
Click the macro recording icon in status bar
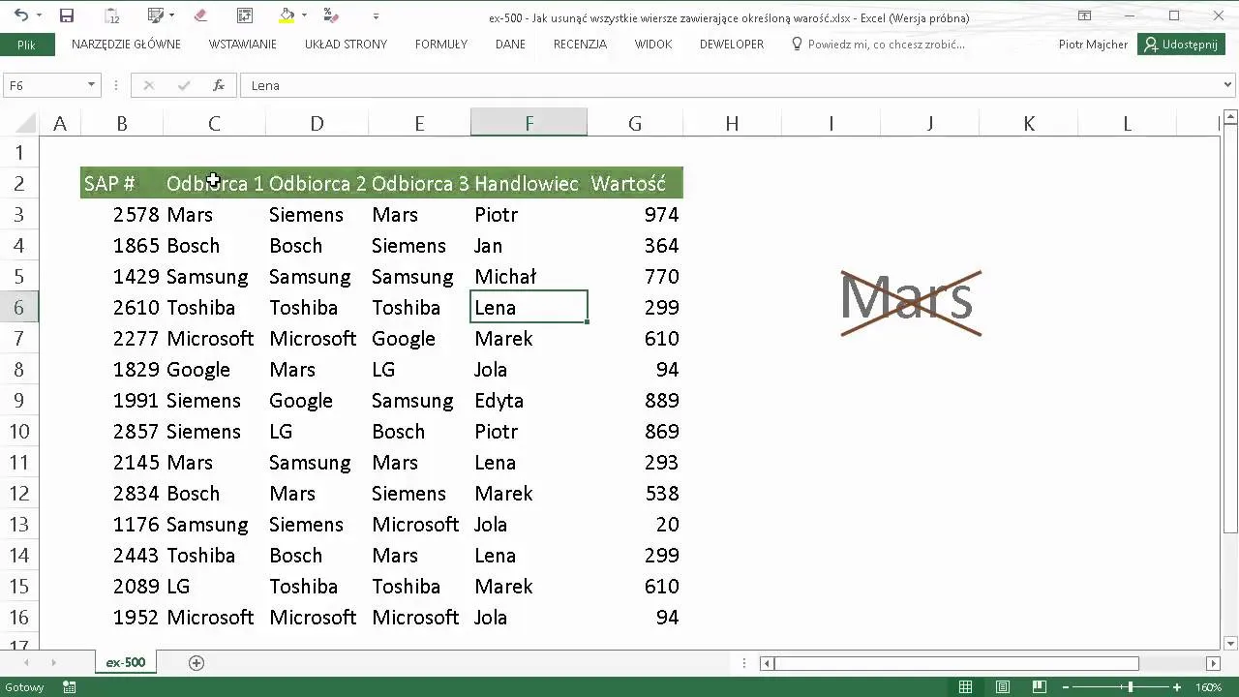pyautogui.click(x=70, y=687)
